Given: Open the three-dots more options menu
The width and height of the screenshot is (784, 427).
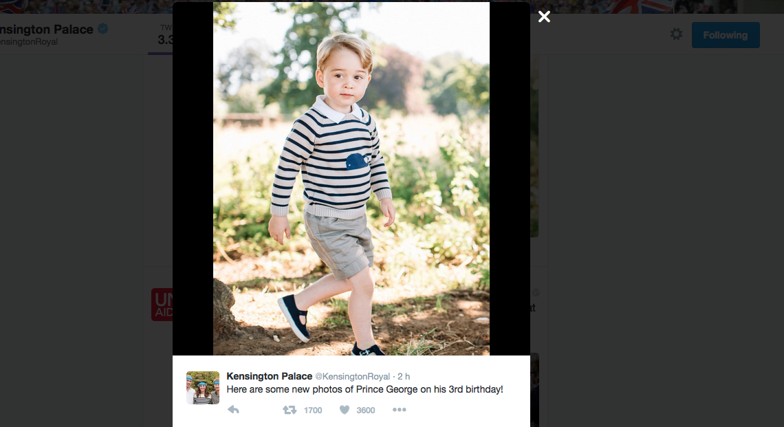Looking at the screenshot, I should [x=399, y=410].
